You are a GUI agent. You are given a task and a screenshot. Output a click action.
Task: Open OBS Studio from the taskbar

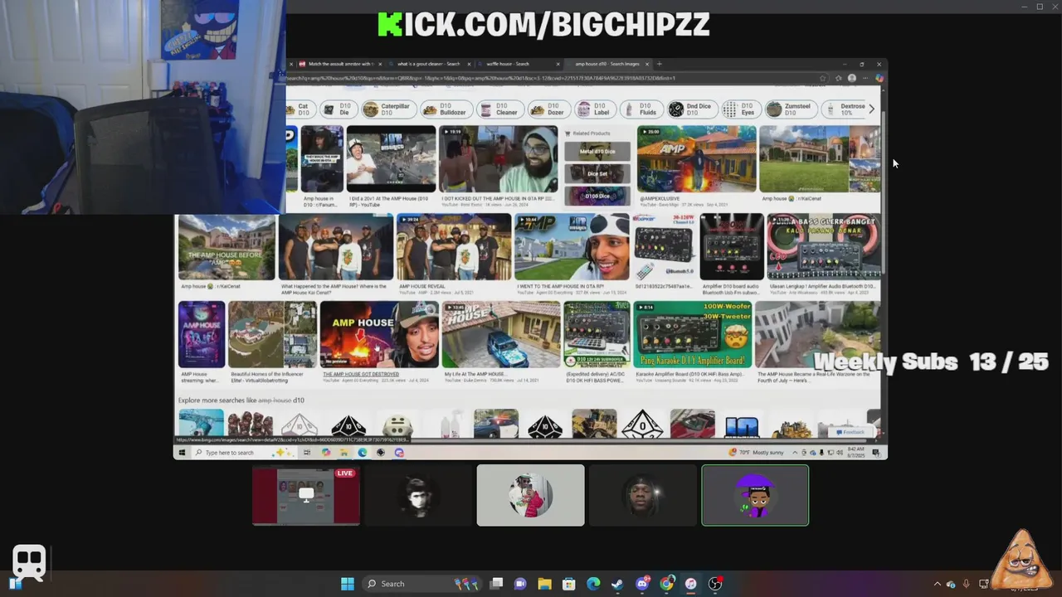tap(715, 584)
